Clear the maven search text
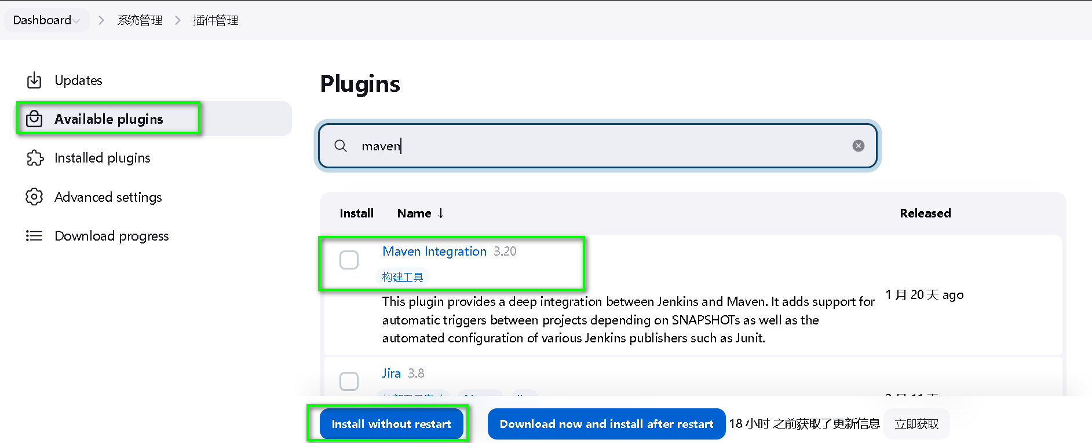Screen dimensions: 1092x443 (859, 146)
